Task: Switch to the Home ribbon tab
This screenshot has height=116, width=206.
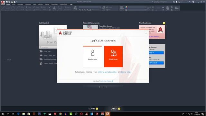Action: 8,4
